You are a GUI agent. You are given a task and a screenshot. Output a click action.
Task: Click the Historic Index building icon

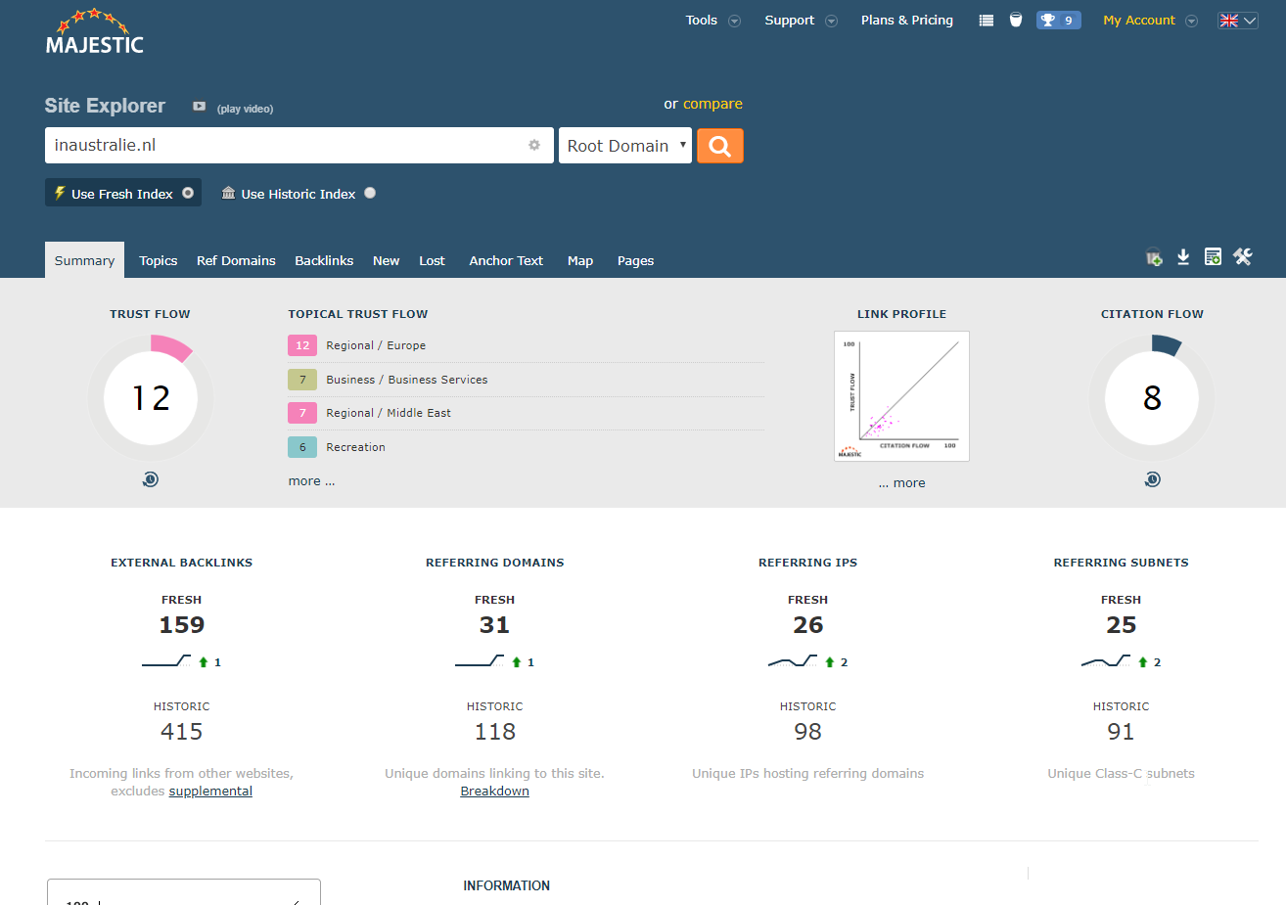[x=228, y=193]
